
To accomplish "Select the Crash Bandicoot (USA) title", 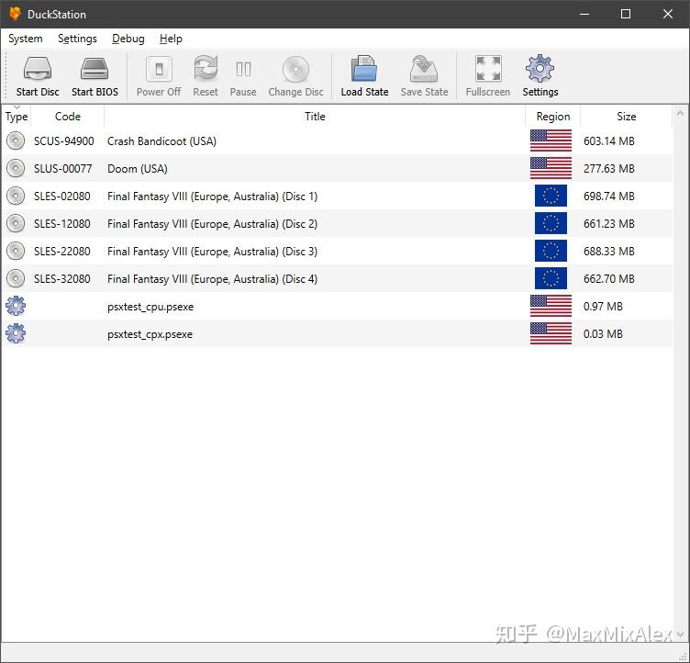I will point(161,141).
